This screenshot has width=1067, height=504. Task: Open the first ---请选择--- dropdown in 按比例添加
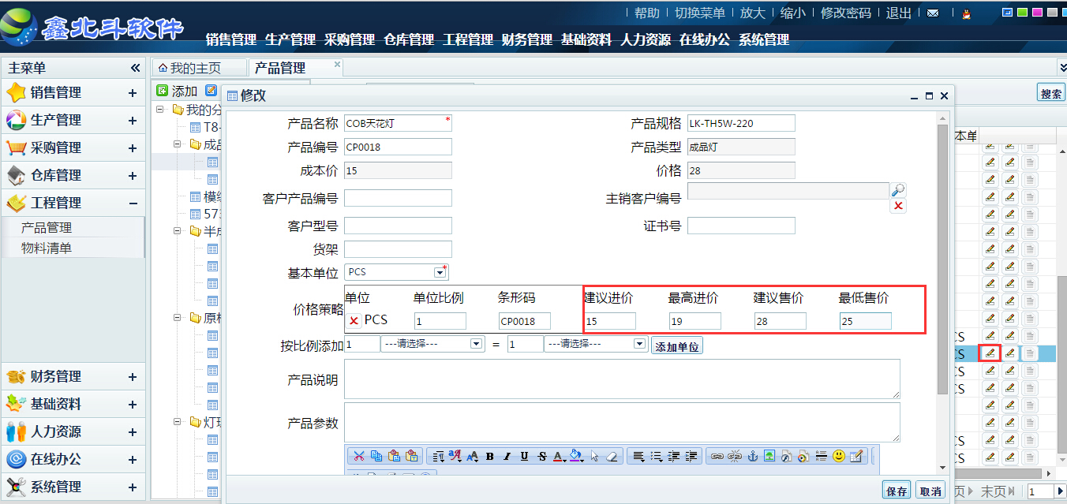[475, 343]
